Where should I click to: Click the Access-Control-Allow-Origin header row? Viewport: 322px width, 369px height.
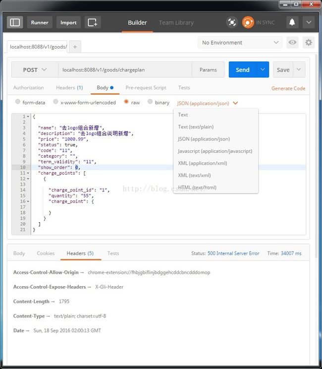pyautogui.click(x=111, y=272)
